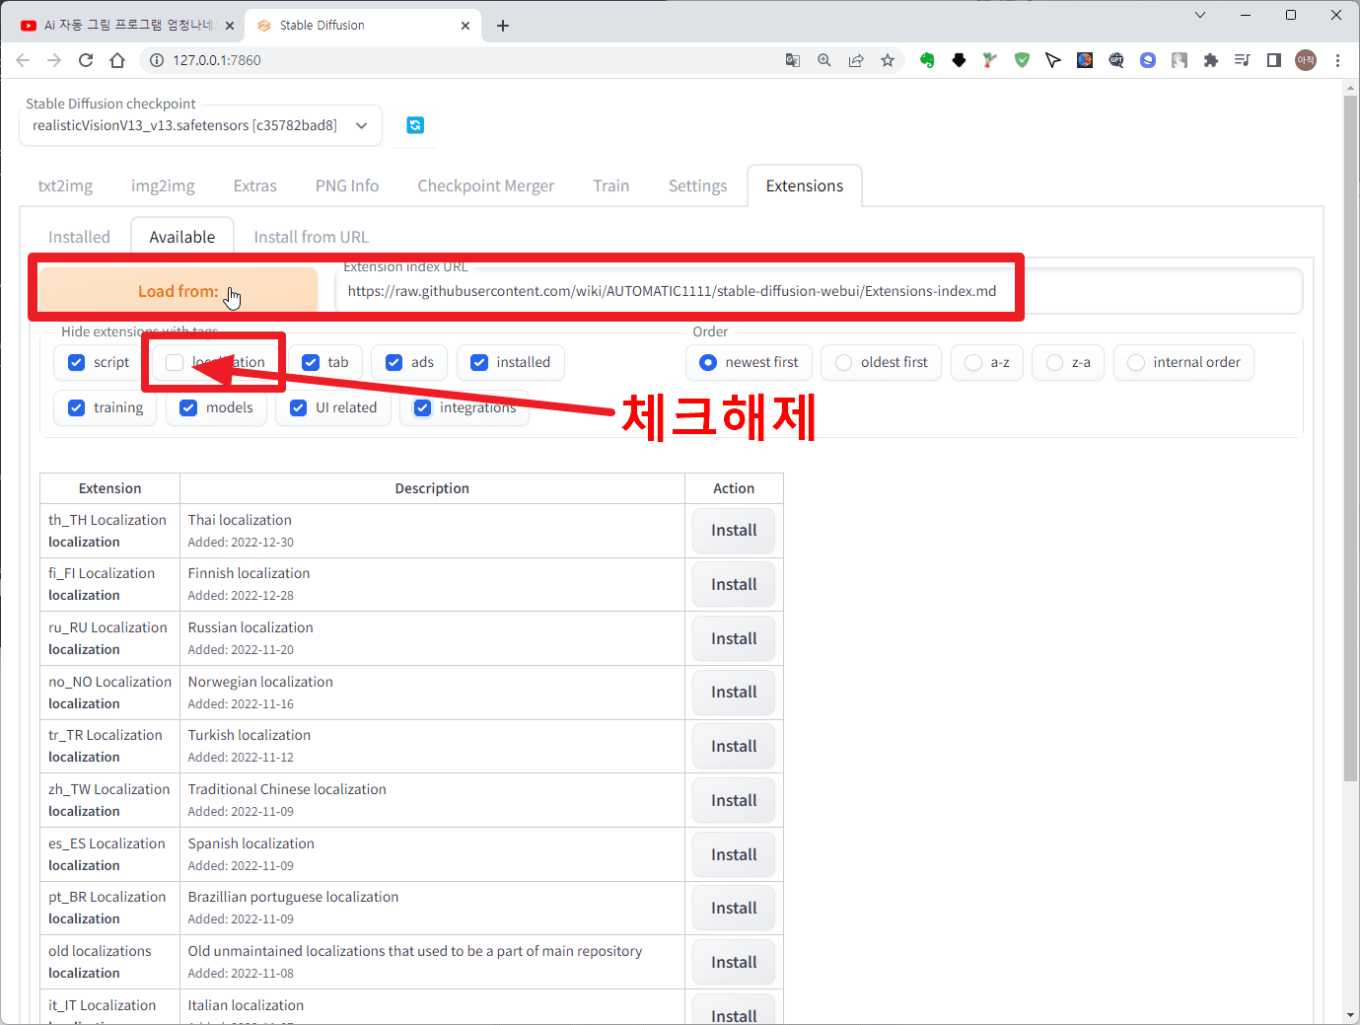1360x1025 pixels.
Task: Uncheck the integrations tag checkbox
Action: [422, 407]
